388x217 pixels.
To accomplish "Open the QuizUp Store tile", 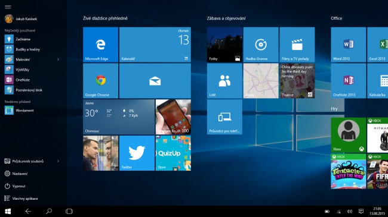I will [x=173, y=153].
